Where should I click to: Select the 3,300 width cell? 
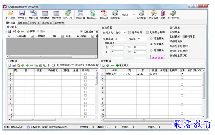[130, 74]
